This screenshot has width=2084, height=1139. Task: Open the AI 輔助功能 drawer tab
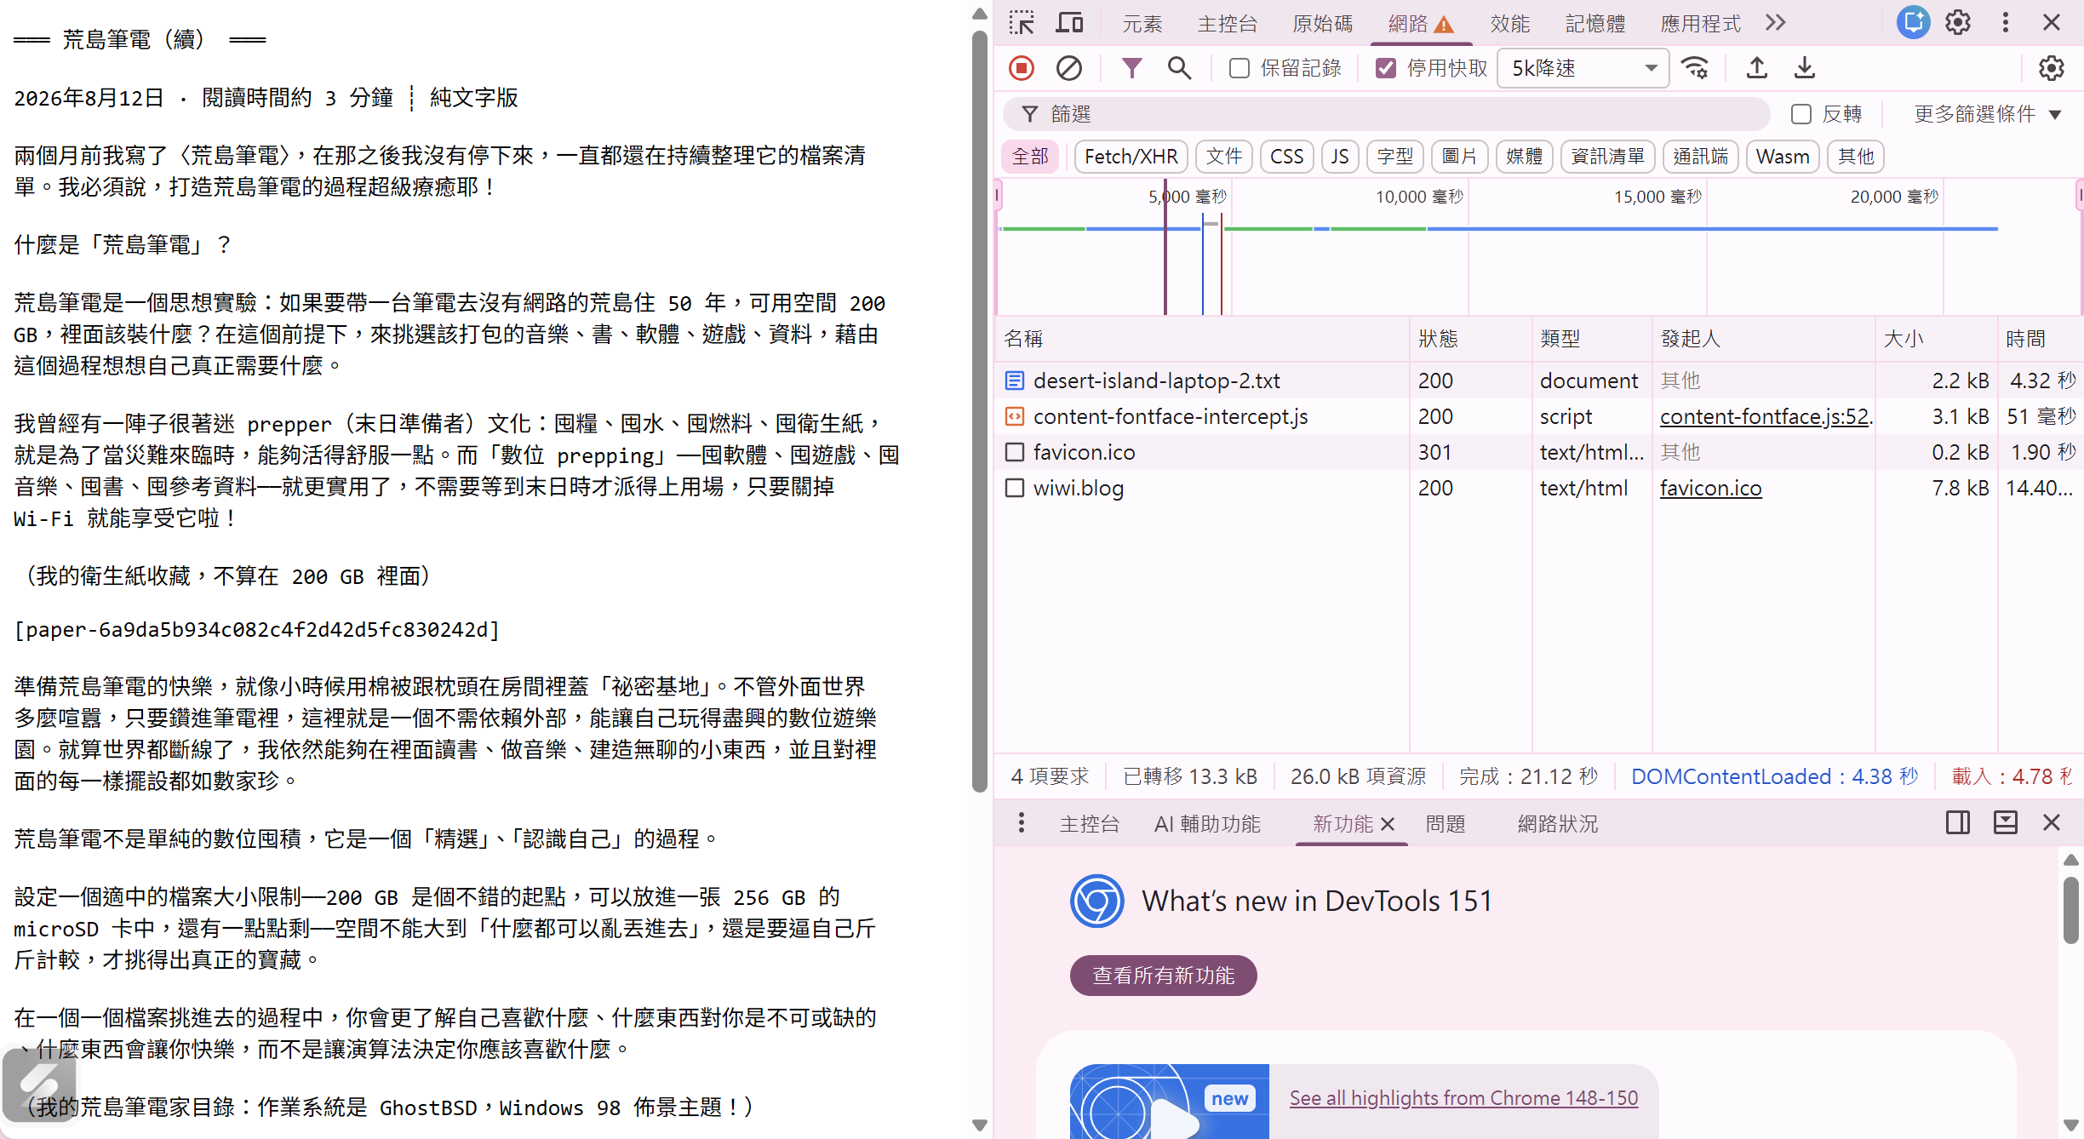pos(1207,824)
